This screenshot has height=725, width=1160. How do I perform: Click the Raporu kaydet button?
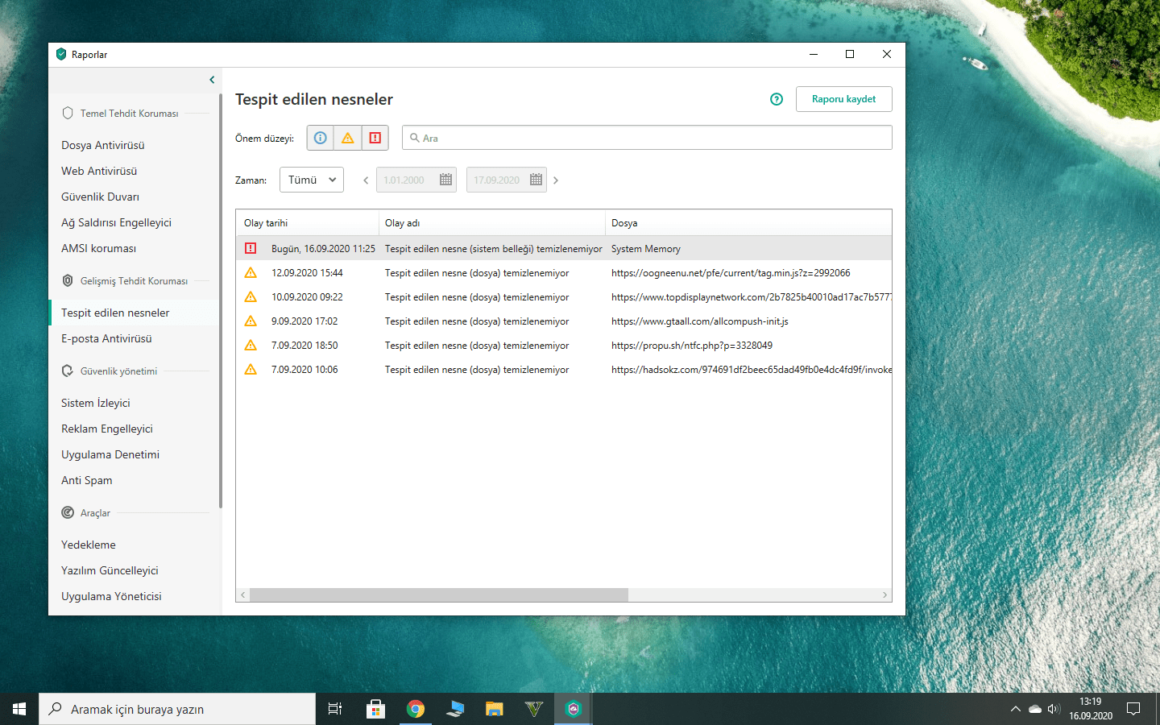[843, 99]
